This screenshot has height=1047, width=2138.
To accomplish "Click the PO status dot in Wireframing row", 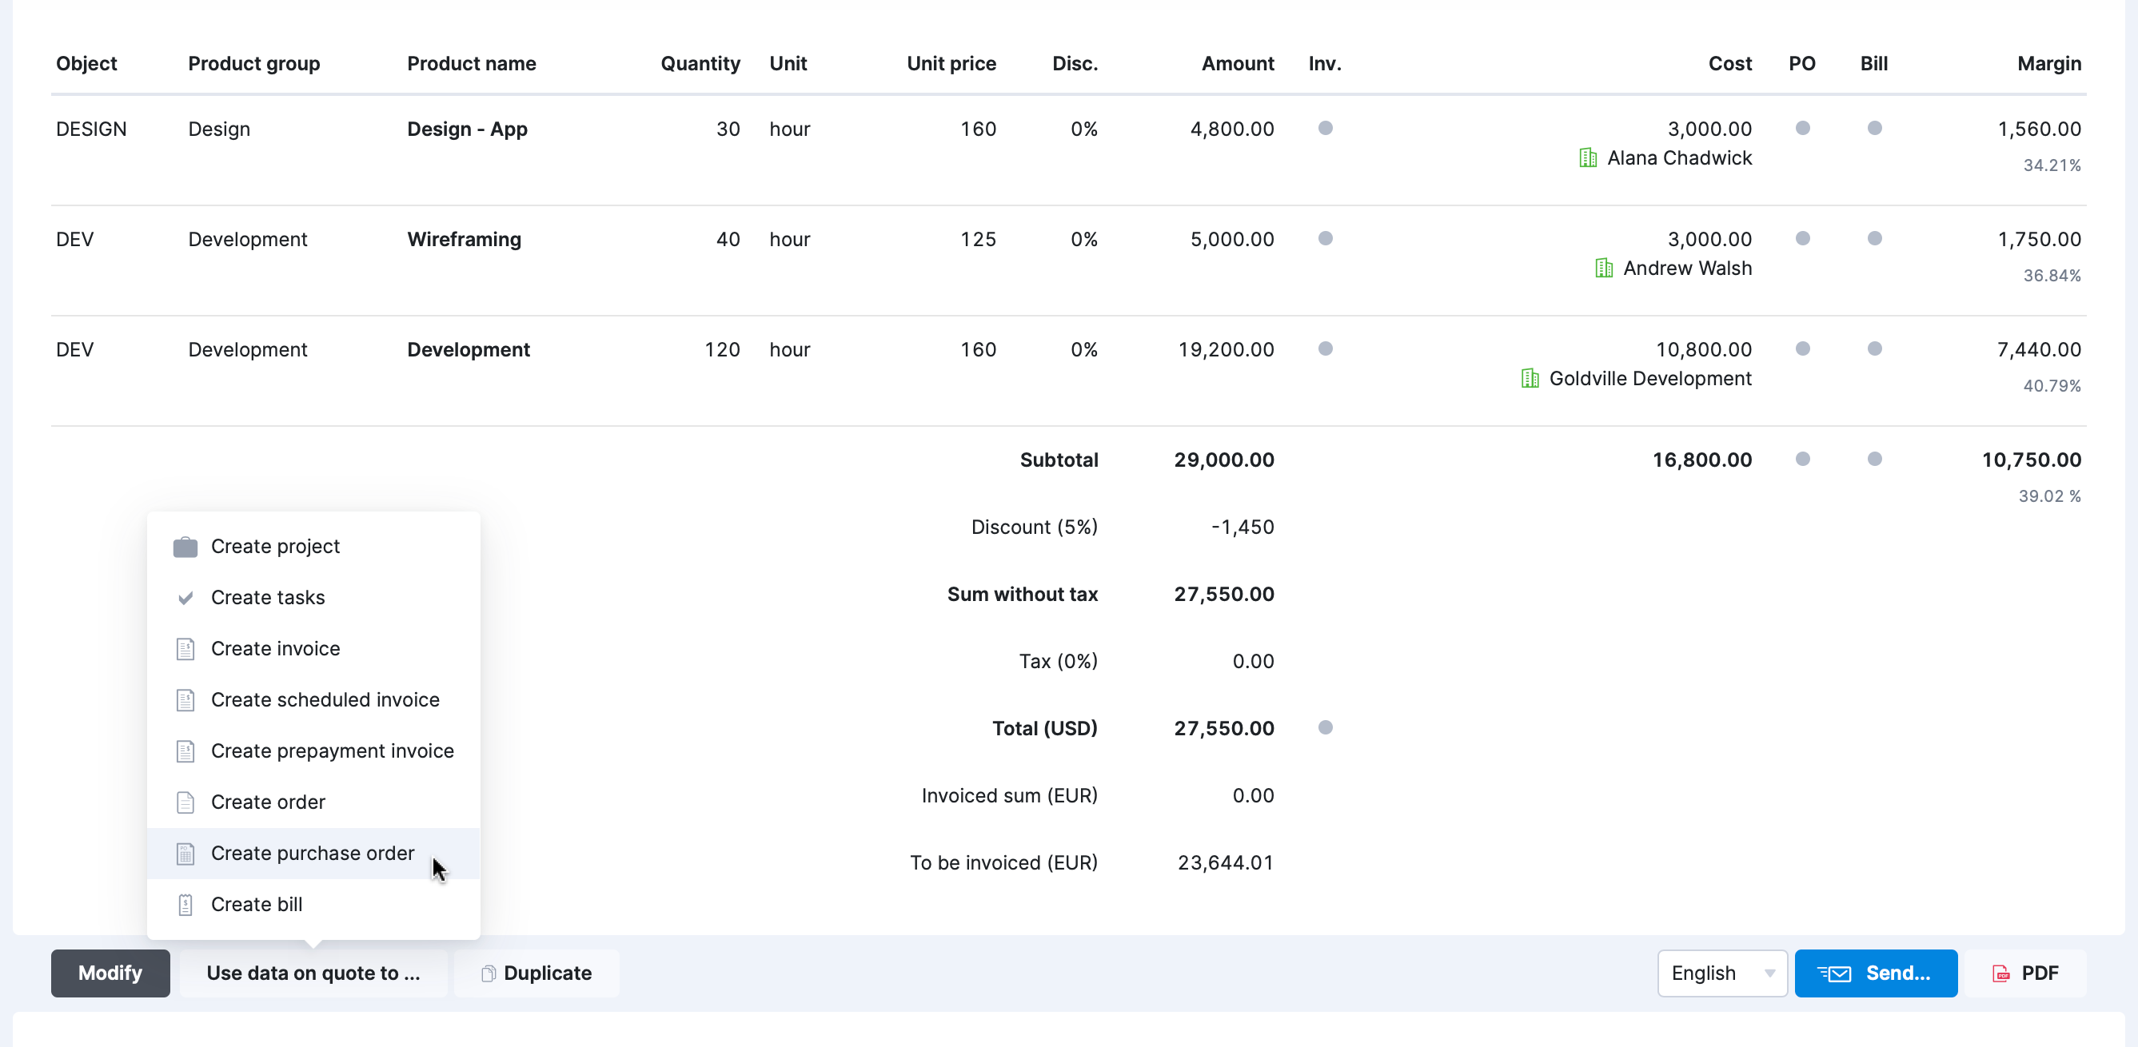I will [x=1803, y=238].
